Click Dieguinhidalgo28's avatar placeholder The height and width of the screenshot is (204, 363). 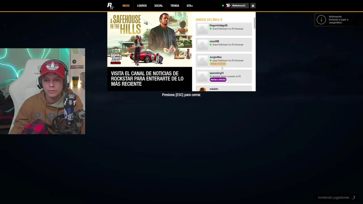click(x=202, y=29)
